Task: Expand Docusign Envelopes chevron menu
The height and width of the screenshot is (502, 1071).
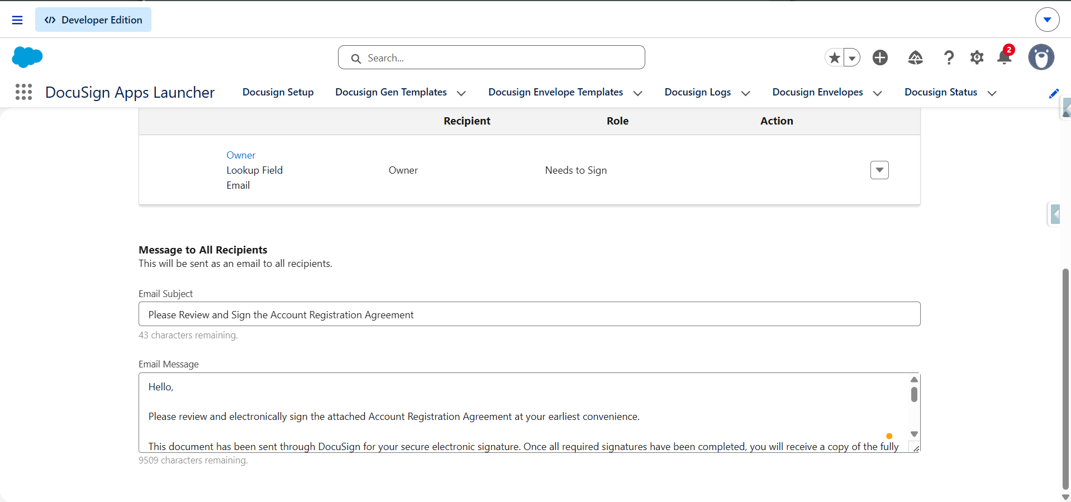Action: tap(877, 93)
